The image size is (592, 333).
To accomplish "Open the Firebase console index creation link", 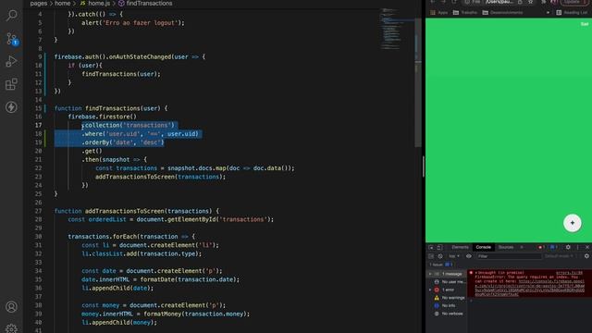I will tap(529, 288).
